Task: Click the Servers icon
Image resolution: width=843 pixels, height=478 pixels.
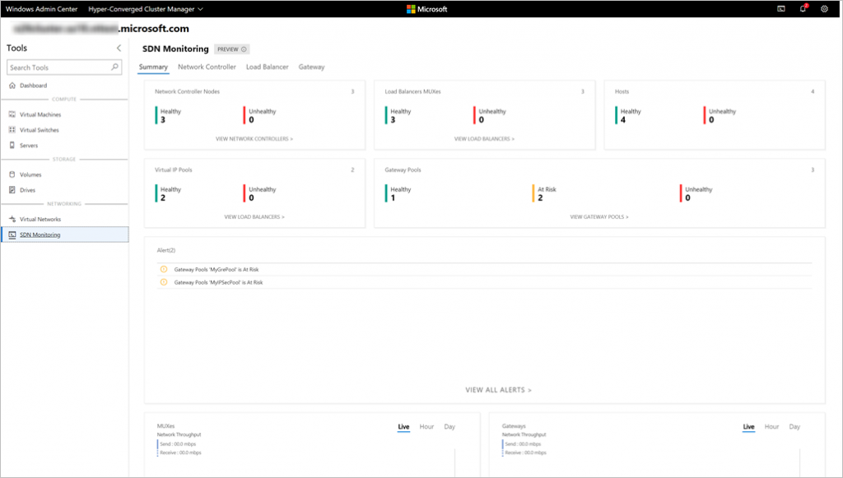Action: tap(12, 146)
